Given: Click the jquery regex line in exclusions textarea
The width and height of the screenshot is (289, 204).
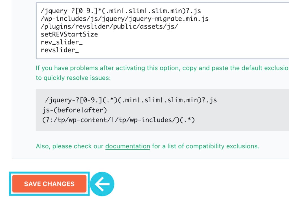Looking at the screenshot, I should pos(121,11).
